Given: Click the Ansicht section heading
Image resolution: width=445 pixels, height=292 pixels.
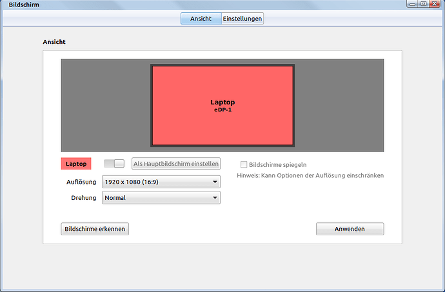Looking at the screenshot, I should (x=54, y=42).
